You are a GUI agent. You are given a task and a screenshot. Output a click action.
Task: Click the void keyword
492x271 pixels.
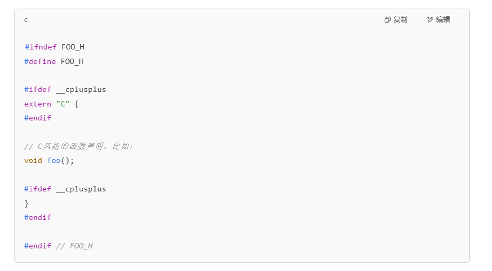point(33,160)
